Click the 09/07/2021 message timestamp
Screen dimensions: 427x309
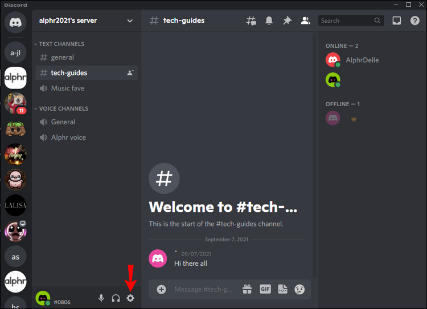tap(196, 254)
